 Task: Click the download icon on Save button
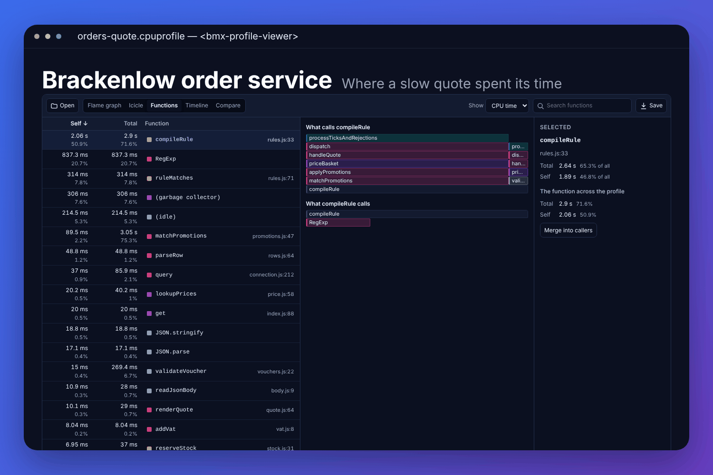(x=644, y=106)
